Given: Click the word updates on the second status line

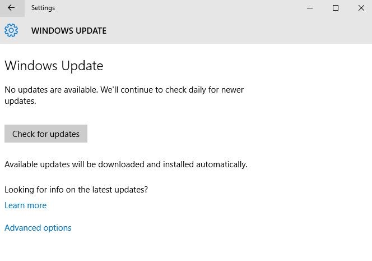Looking at the screenshot, I should (20, 101).
